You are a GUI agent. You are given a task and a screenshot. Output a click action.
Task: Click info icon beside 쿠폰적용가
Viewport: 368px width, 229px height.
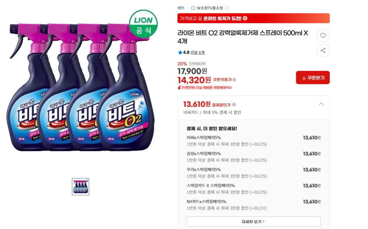(234, 80)
